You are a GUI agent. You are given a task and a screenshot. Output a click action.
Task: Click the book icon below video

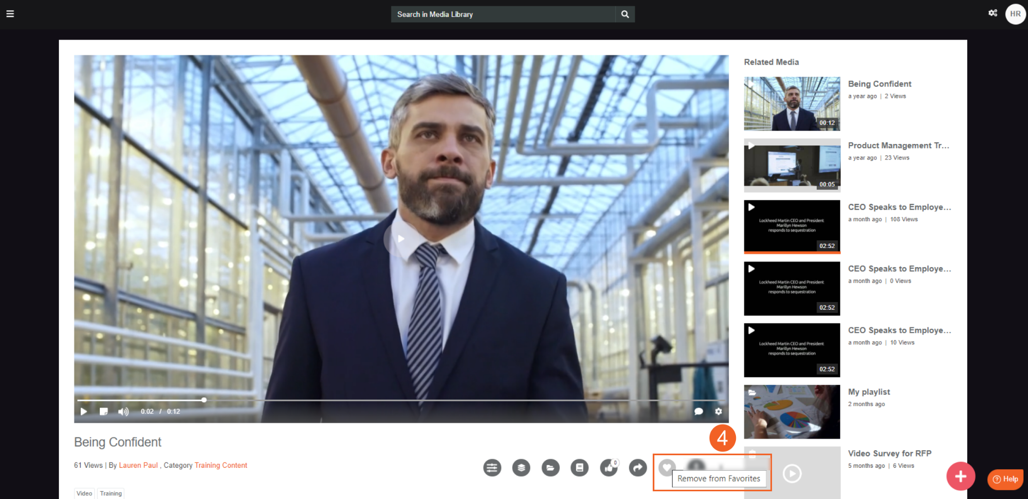tap(579, 468)
